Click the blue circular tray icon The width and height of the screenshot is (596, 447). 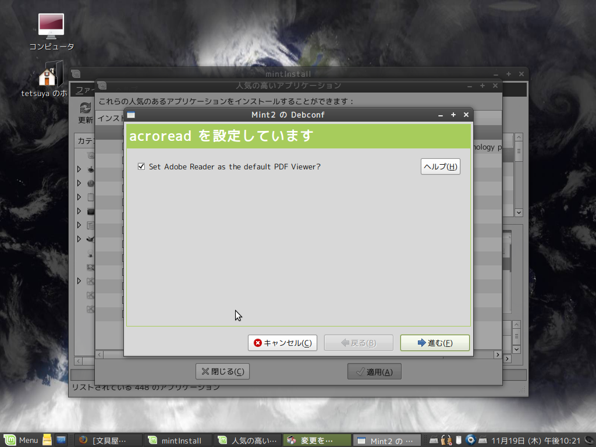click(470, 440)
